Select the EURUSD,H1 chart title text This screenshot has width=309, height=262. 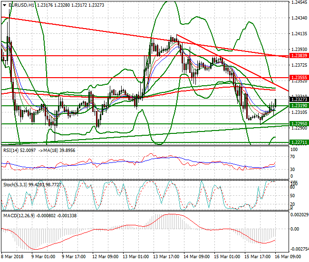21,5
